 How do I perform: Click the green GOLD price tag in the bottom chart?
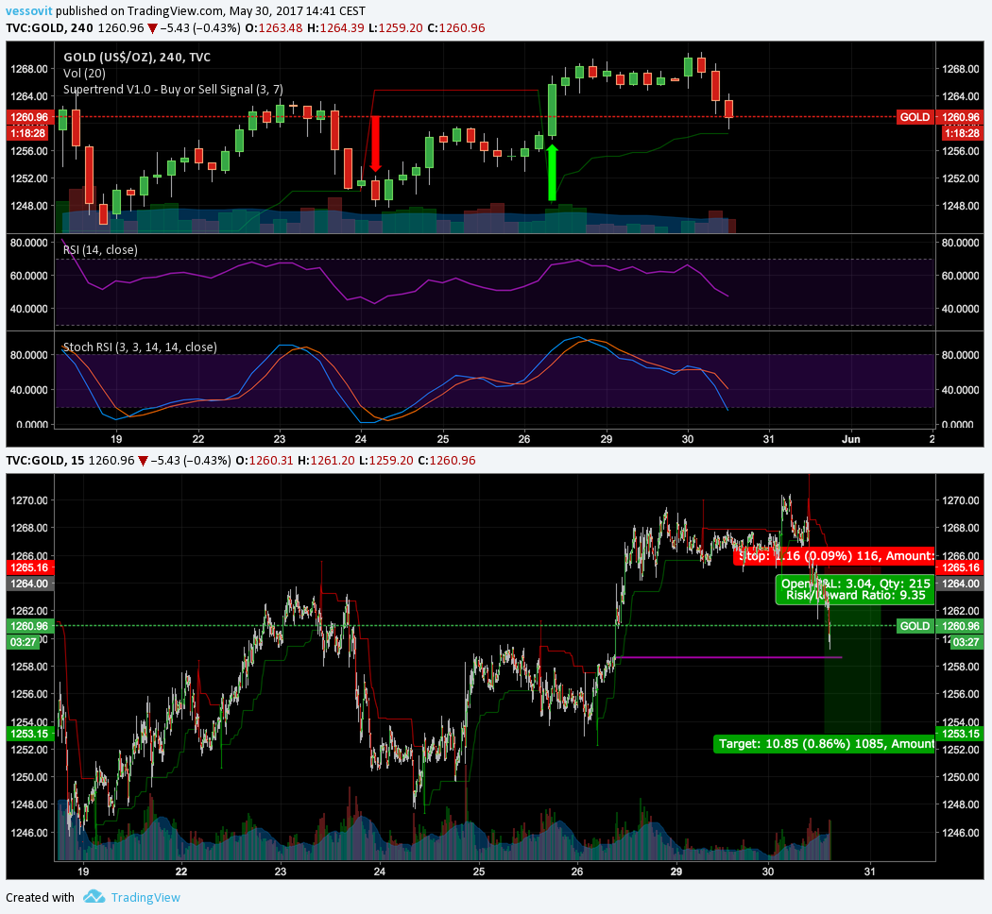915,626
